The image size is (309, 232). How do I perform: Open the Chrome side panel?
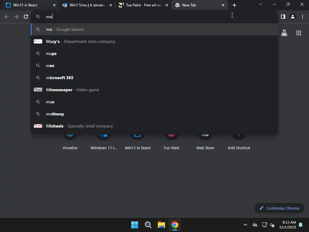[x=283, y=17]
